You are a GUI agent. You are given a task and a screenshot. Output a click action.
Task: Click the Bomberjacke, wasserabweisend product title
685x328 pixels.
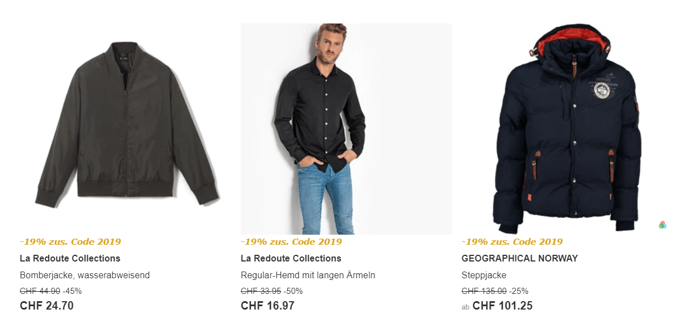(84, 275)
